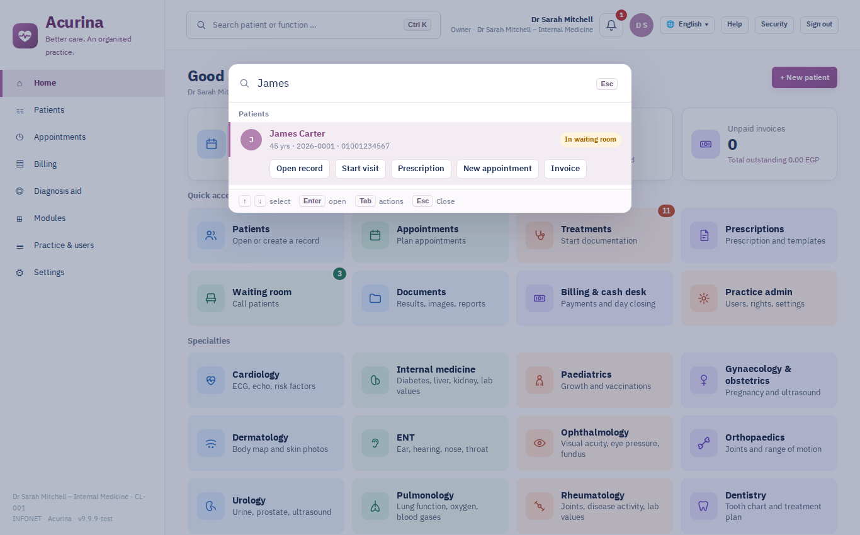
Task: Click the Rheumatology joint icon
Action: click(540, 506)
